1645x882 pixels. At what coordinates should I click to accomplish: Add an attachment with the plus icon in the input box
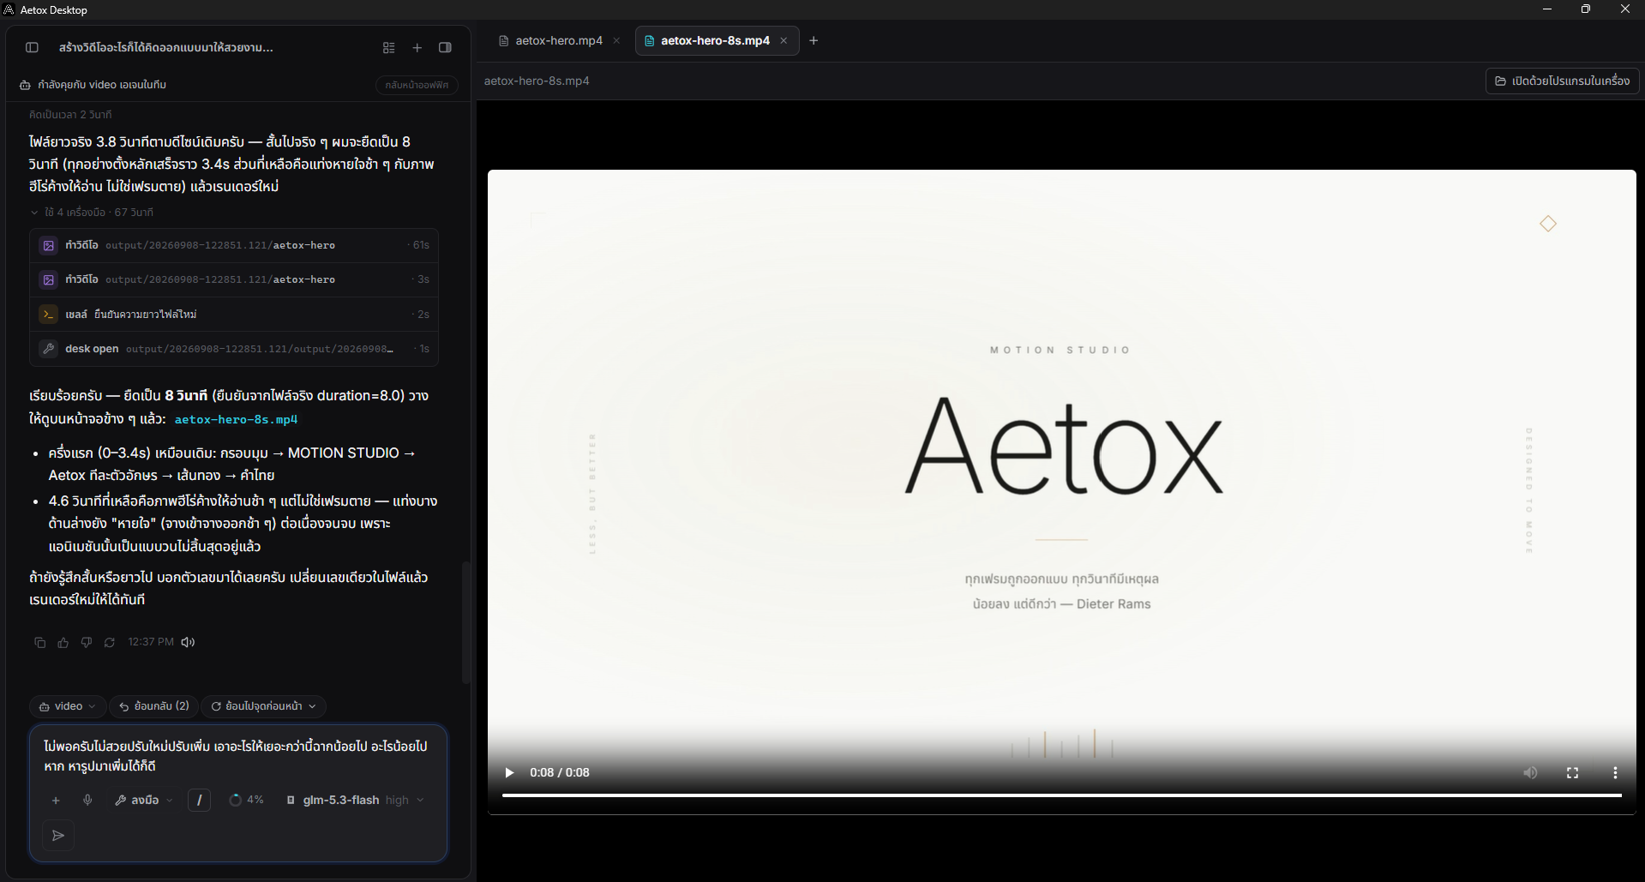(56, 801)
